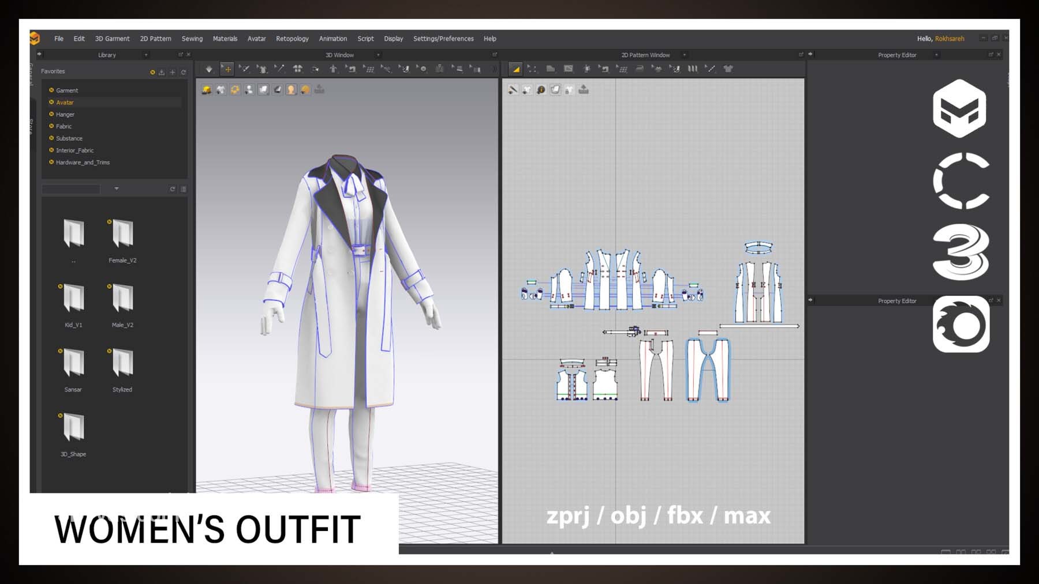Open the 3D Window dropdown arrow
The image size is (1039, 584).
tap(378, 55)
